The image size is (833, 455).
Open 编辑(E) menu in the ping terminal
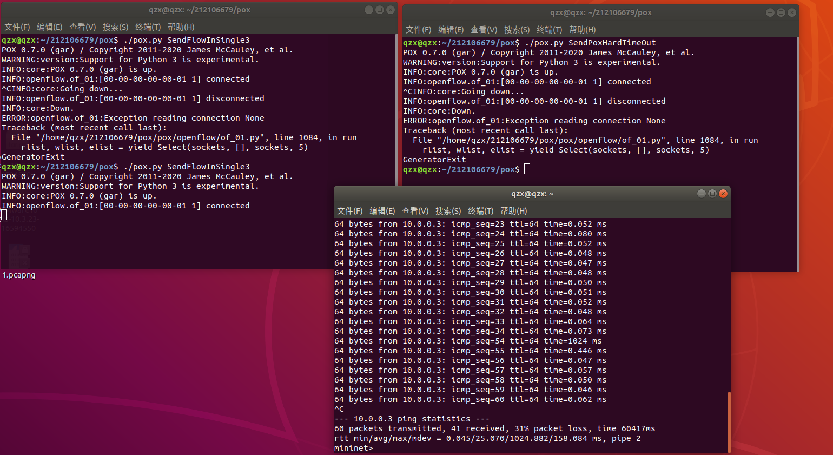[x=382, y=211]
